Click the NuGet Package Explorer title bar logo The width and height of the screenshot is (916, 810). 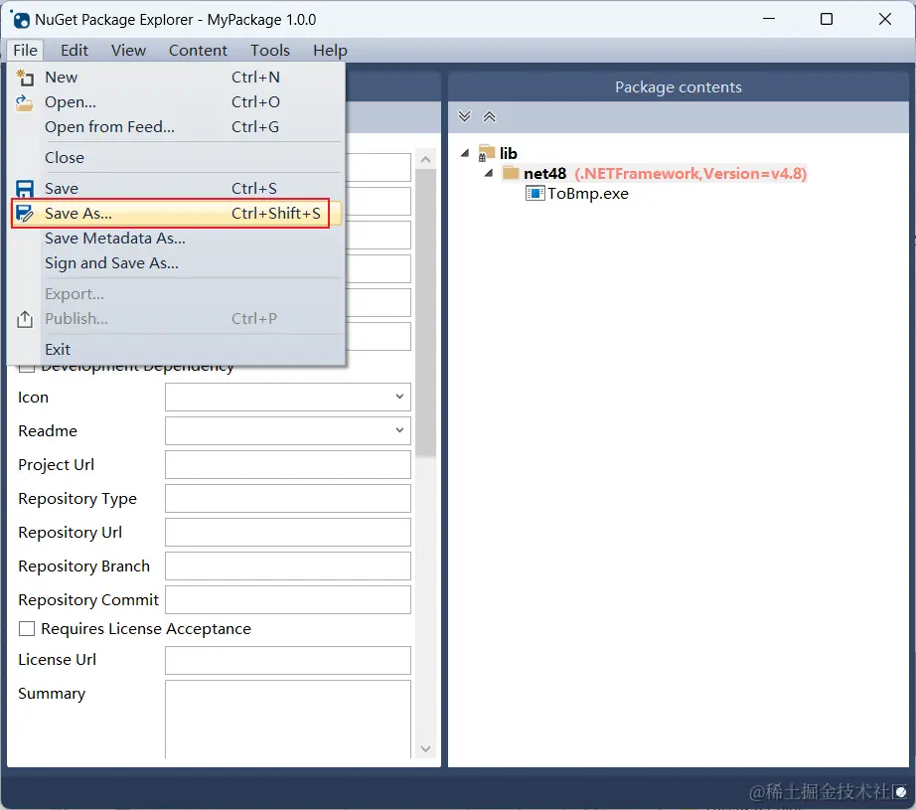pos(21,20)
